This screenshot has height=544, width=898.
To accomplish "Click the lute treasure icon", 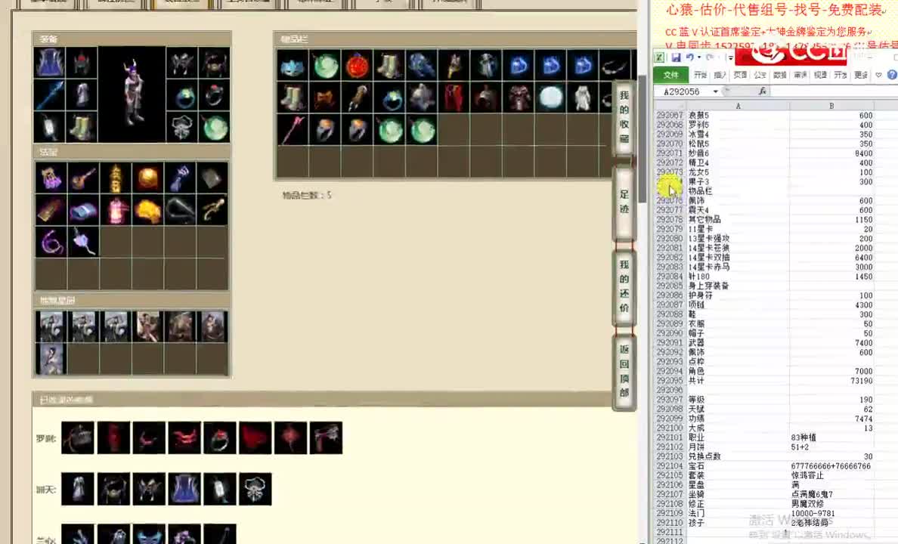I will click(x=83, y=178).
